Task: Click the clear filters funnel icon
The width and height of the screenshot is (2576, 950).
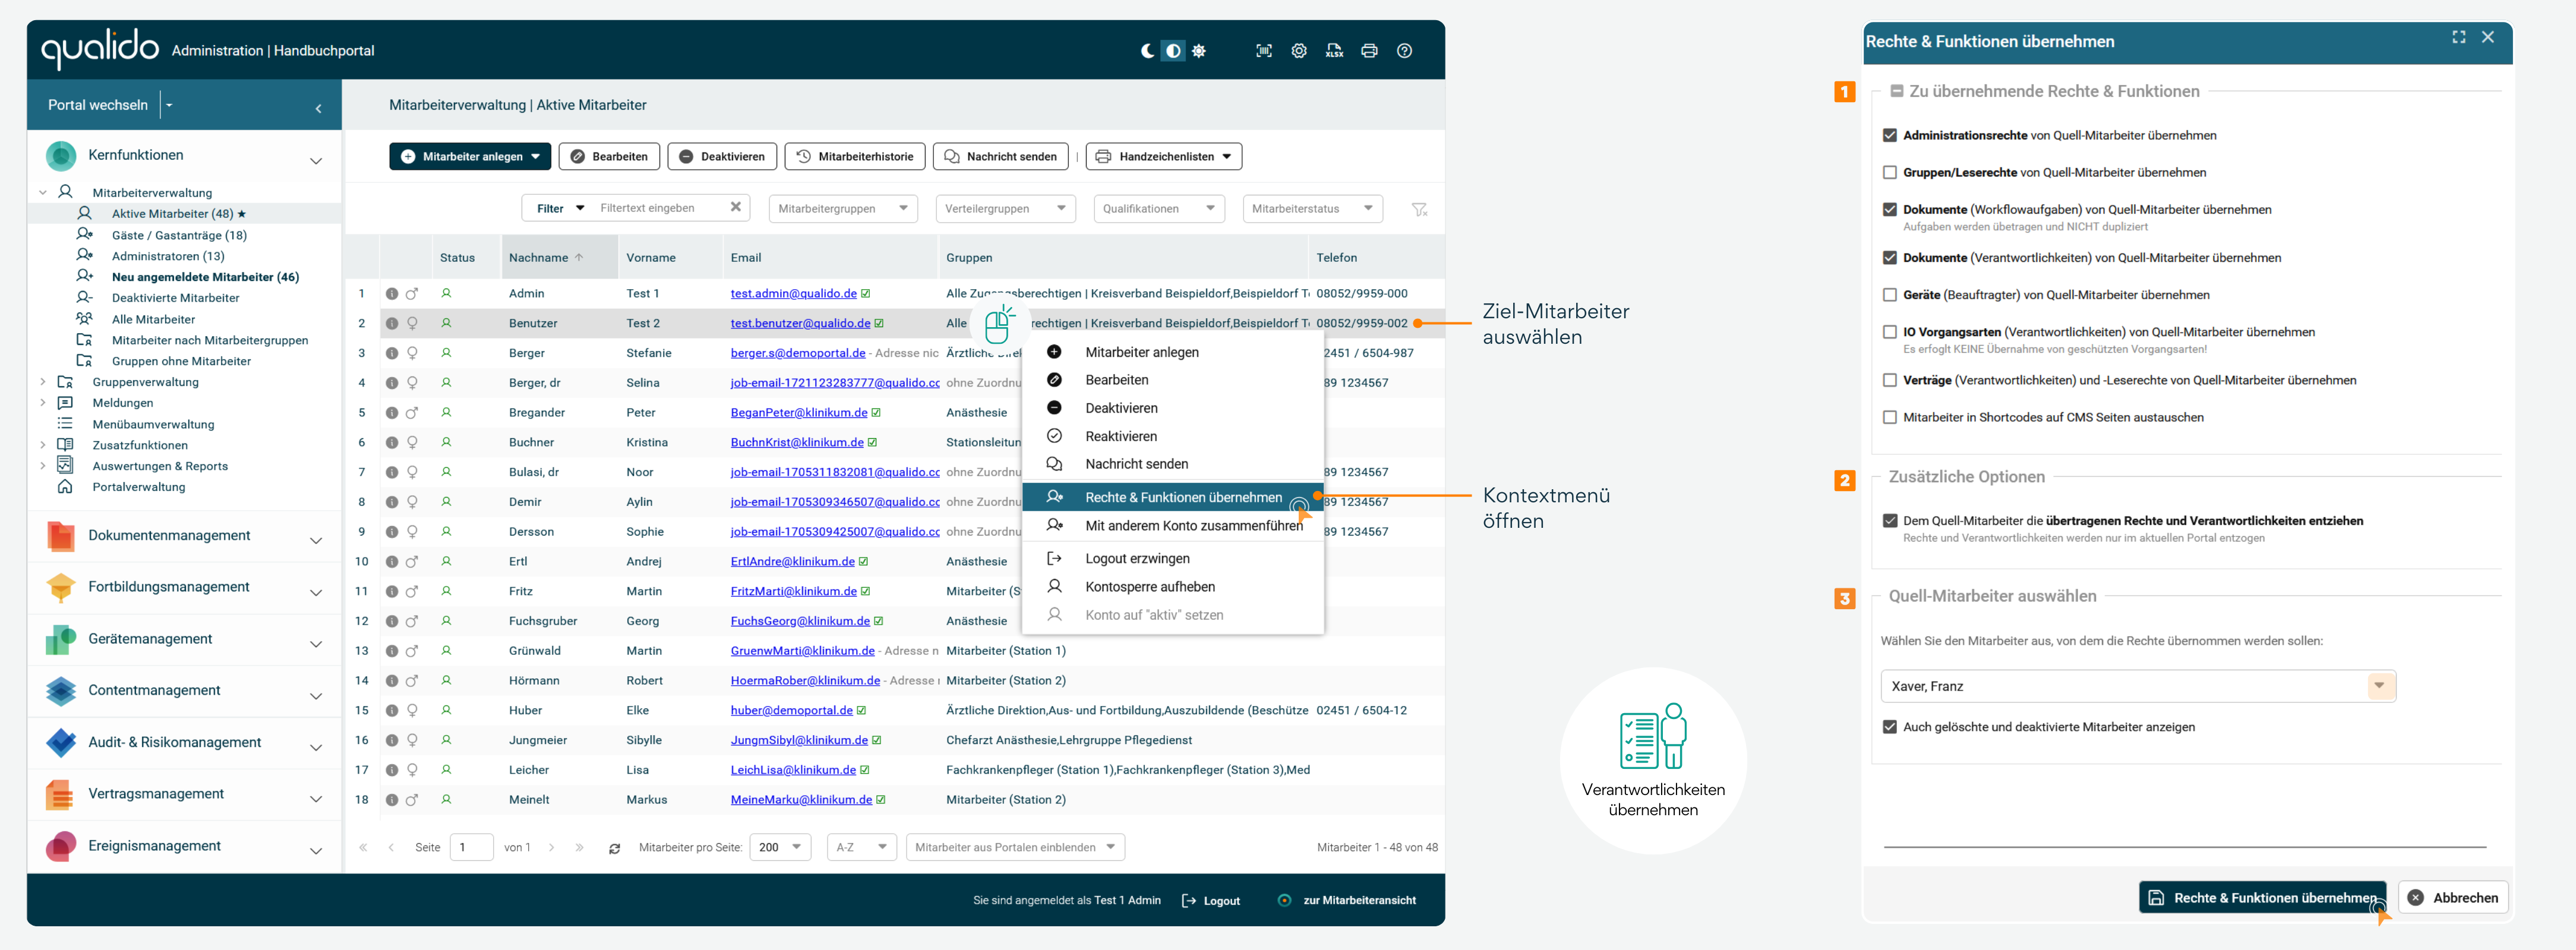Action: pyautogui.click(x=1419, y=209)
